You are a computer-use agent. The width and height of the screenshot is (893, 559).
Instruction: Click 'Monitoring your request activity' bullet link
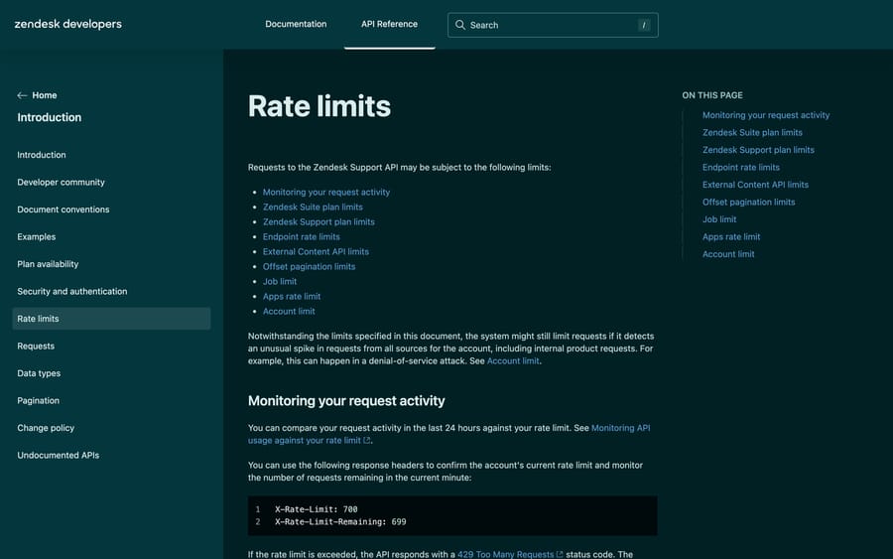[326, 192]
